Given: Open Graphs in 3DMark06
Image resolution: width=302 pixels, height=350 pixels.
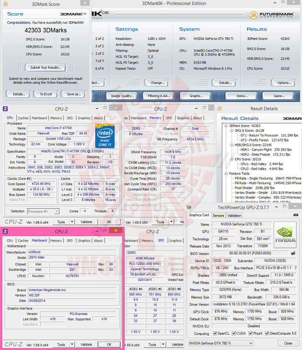Looking at the screenshot, I should point(196,96).
